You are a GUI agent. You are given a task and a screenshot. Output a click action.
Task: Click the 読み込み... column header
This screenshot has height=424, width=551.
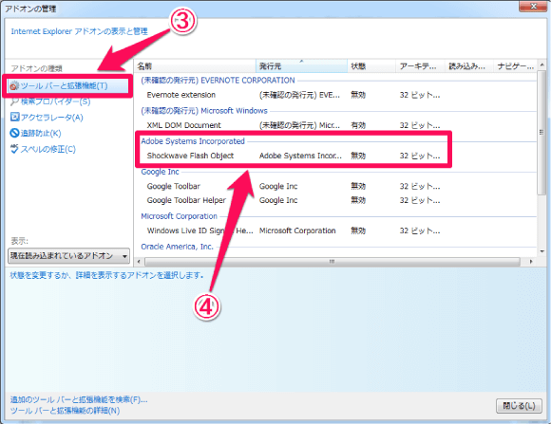pyautogui.click(x=469, y=66)
